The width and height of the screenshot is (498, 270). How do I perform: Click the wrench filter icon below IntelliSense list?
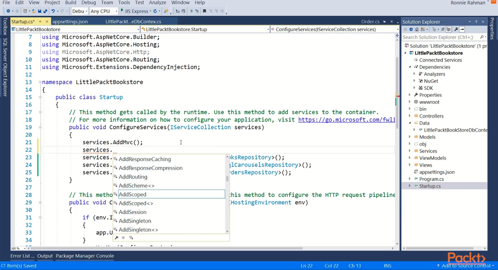click(x=117, y=238)
